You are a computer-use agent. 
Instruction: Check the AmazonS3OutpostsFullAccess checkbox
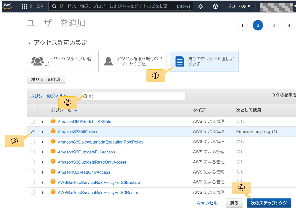point(32,152)
